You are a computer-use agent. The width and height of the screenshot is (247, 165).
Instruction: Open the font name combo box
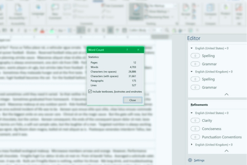139,30
